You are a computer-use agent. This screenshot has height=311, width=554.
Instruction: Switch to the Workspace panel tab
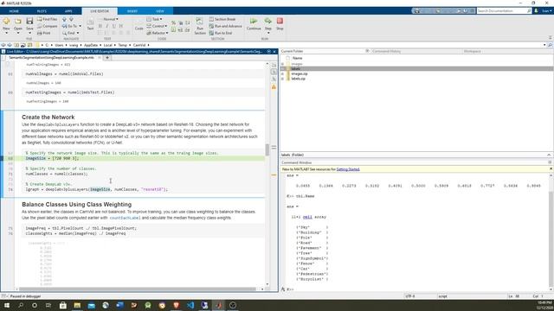tap(473, 52)
